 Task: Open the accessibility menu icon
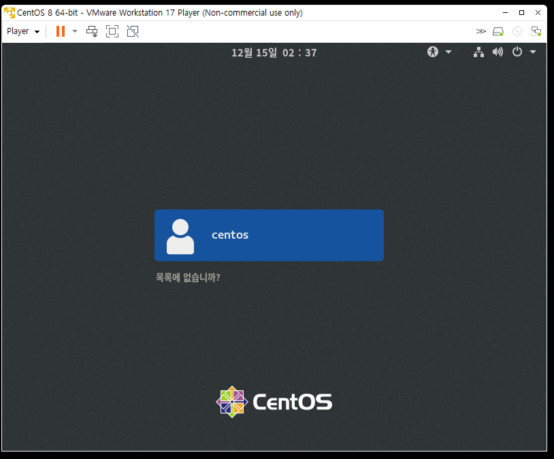(x=432, y=52)
